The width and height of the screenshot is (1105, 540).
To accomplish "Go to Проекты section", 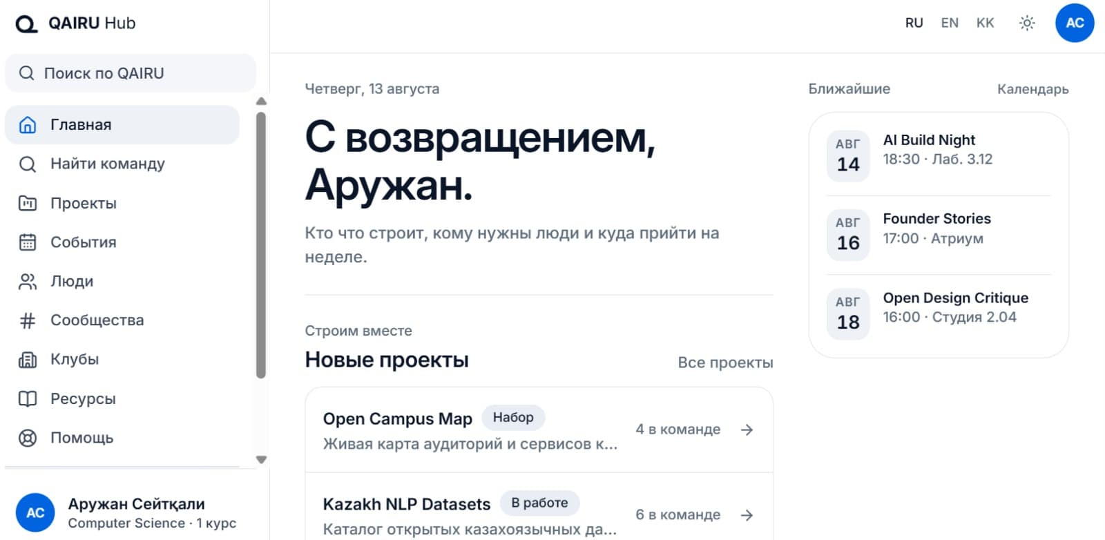I will click(x=122, y=203).
